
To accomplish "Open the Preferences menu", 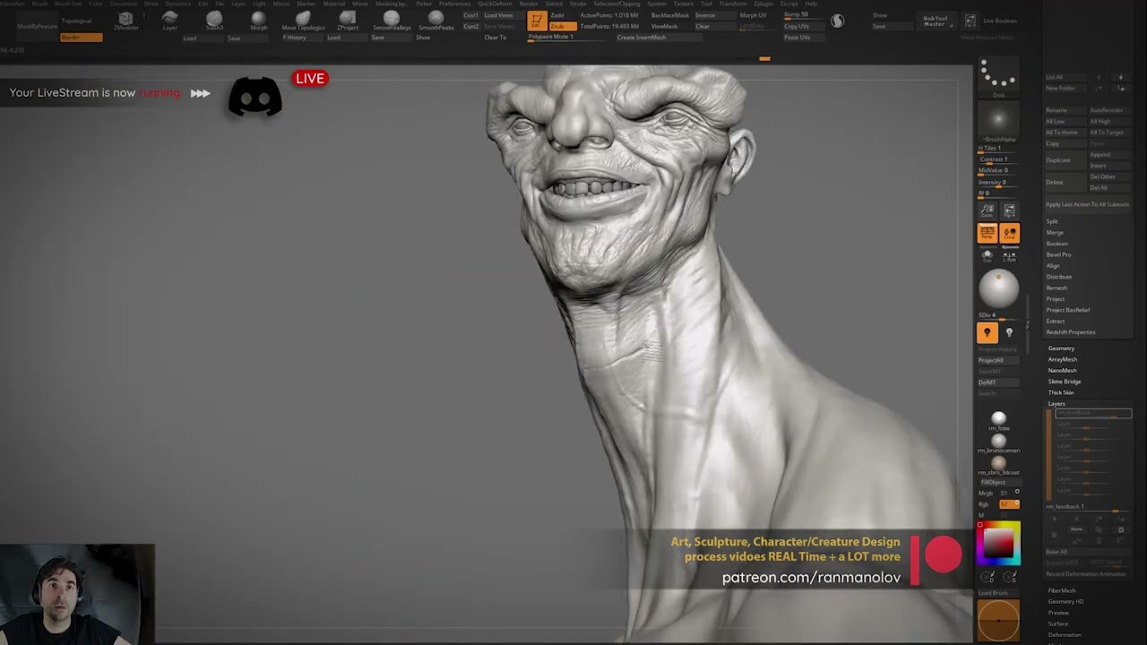I will (454, 4).
